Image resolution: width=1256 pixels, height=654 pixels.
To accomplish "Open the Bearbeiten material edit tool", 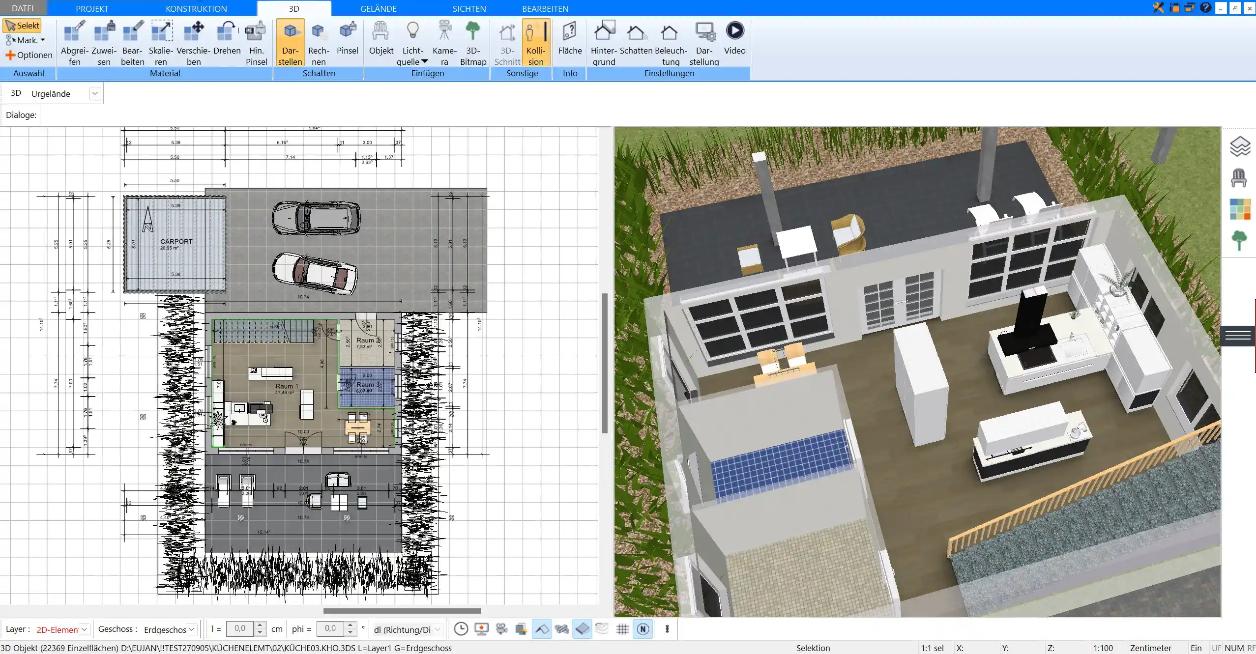I will (x=133, y=43).
